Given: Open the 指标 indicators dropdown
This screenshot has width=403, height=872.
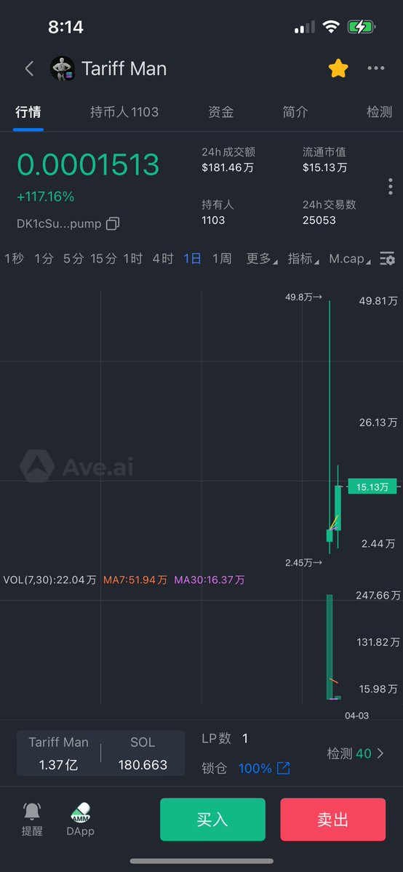Looking at the screenshot, I should coord(303,259).
